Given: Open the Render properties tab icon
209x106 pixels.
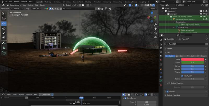Looking at the screenshot, I should tap(161, 44).
